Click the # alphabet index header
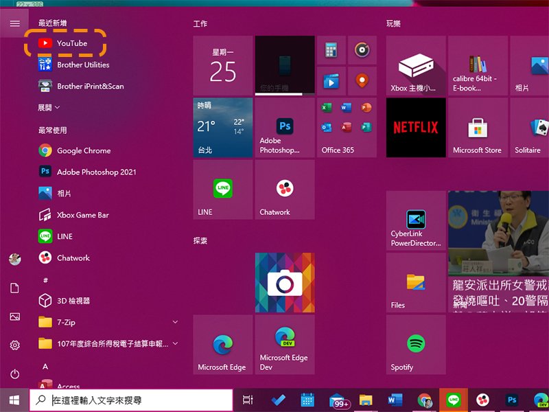 [45, 280]
